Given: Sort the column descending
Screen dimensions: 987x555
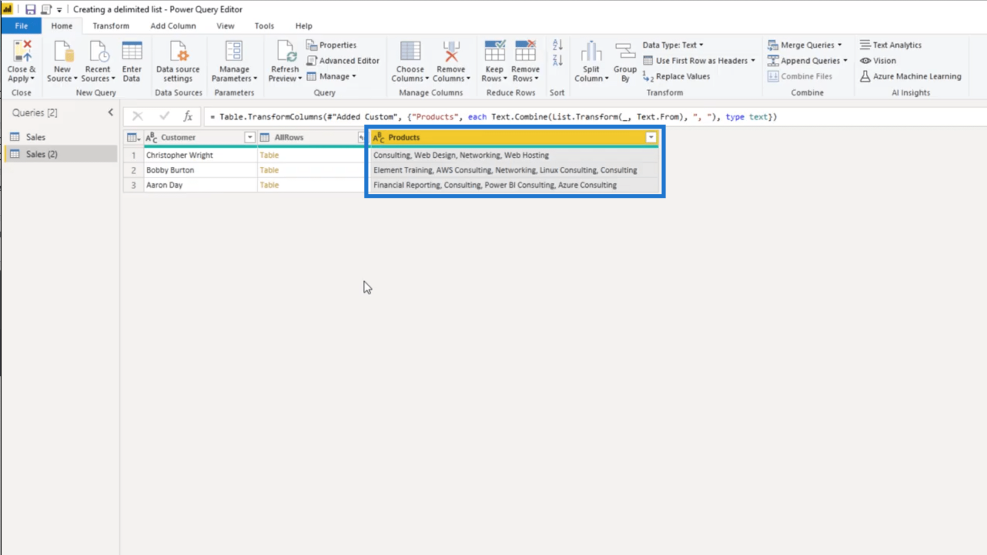Looking at the screenshot, I should pyautogui.click(x=558, y=60).
